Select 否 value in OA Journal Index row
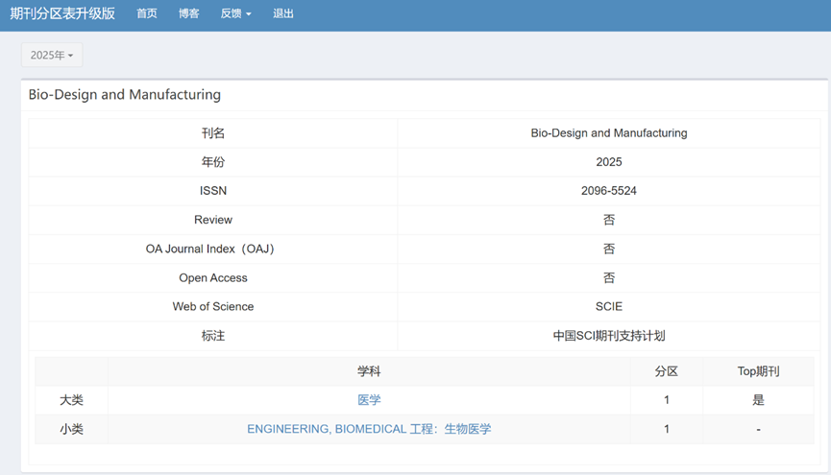 [609, 249]
